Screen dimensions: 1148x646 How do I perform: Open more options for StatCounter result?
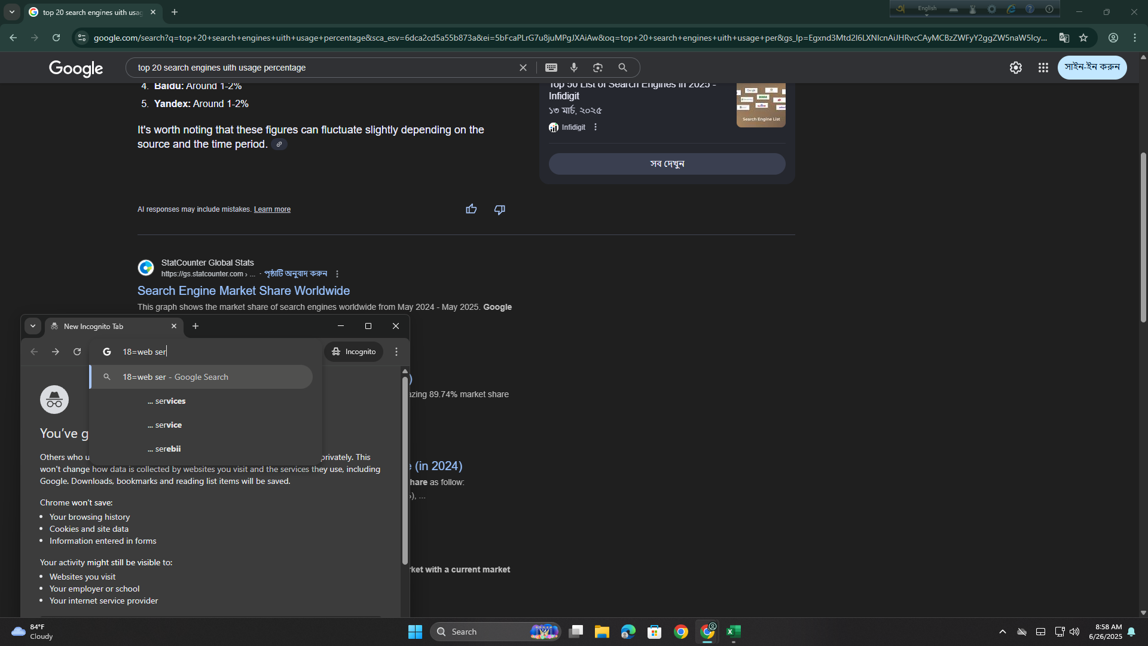pos(337,274)
